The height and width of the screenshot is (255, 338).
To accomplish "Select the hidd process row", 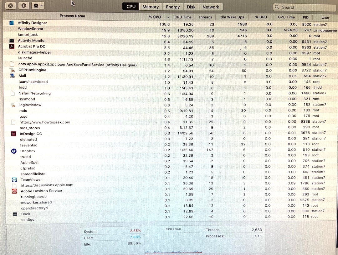I will [x=170, y=87].
